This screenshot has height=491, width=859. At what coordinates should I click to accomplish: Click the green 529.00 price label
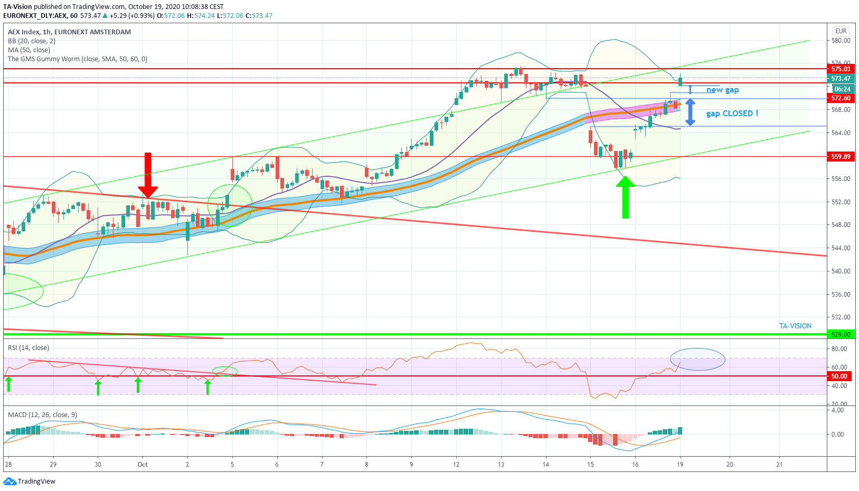click(841, 334)
